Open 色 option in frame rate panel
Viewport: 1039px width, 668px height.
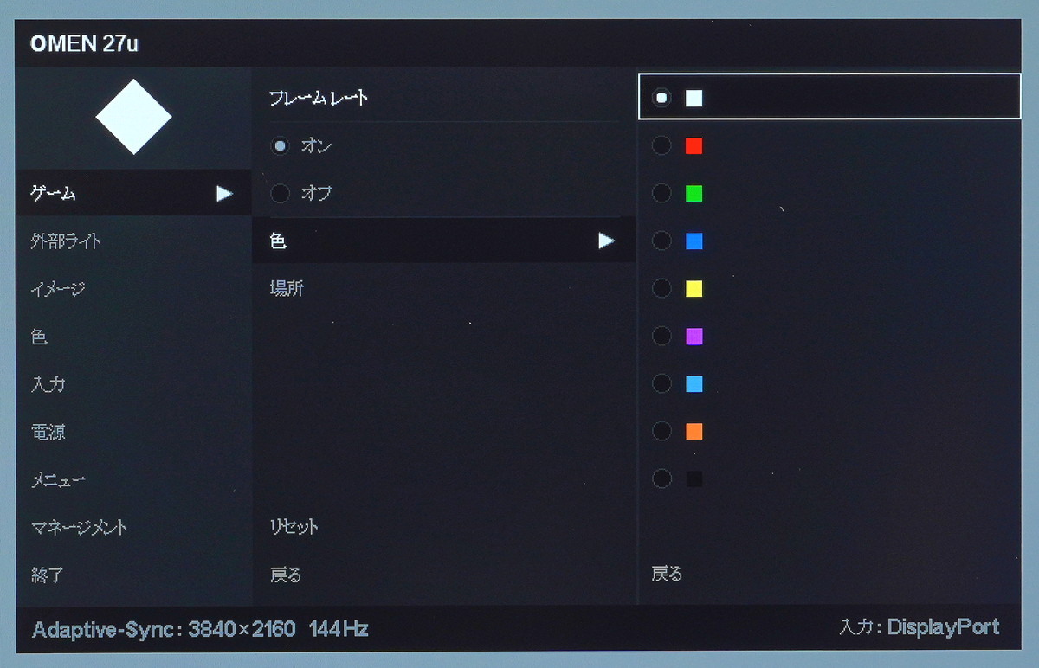coord(444,241)
